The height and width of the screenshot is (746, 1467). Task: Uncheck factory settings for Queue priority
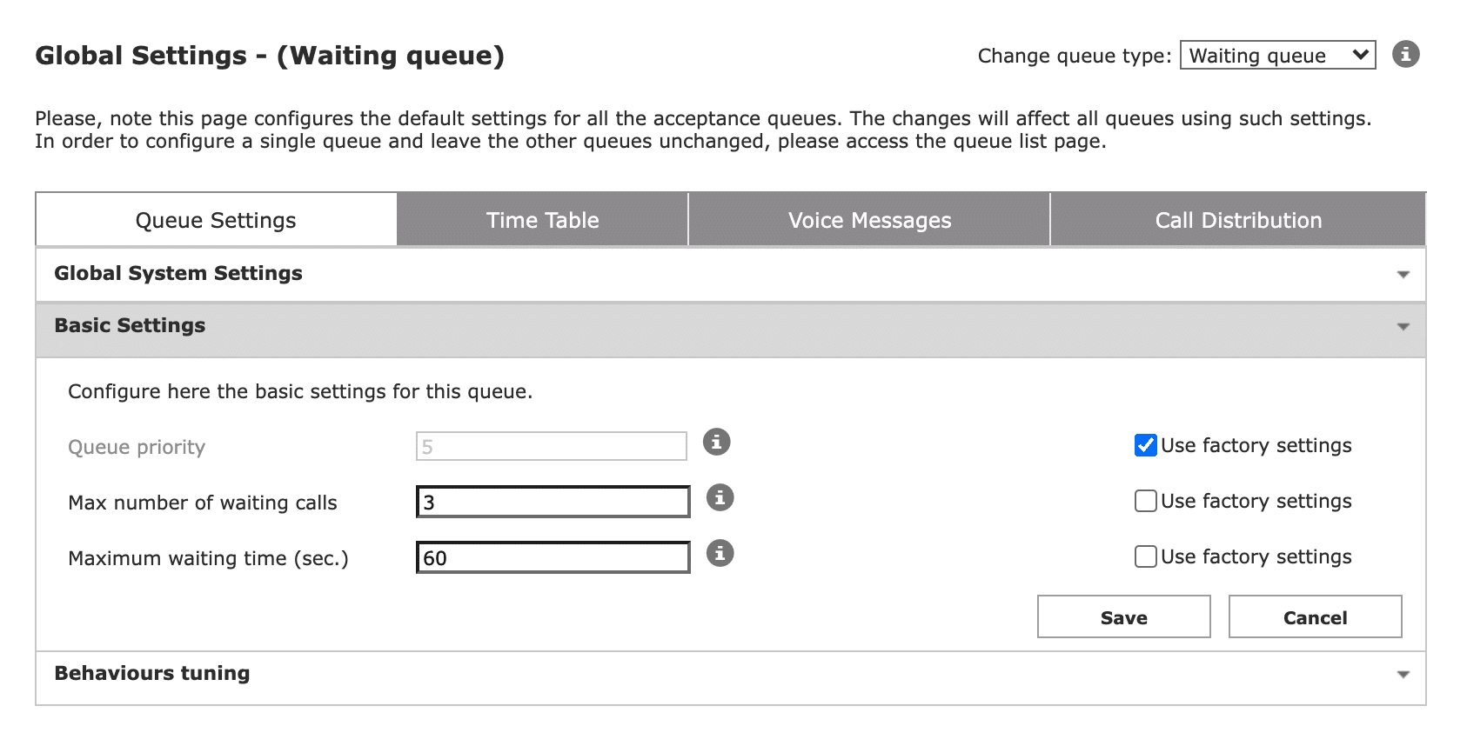pos(1145,445)
